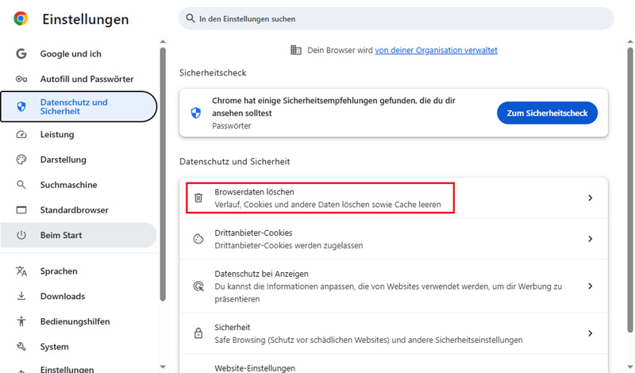Click the window icon for Standardbrowser
Image resolution: width=635 pixels, height=373 pixels.
[21, 210]
